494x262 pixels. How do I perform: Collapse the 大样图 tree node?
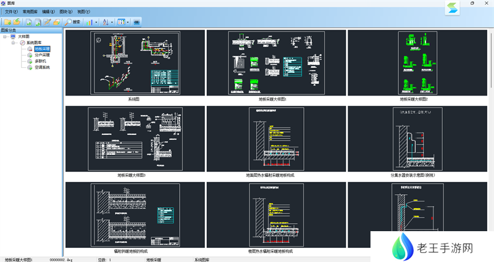[5, 37]
